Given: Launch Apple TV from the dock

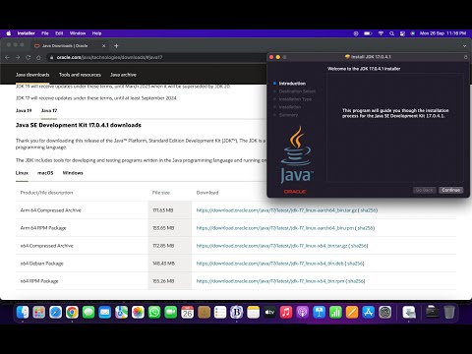Looking at the screenshot, I should coord(269,313).
